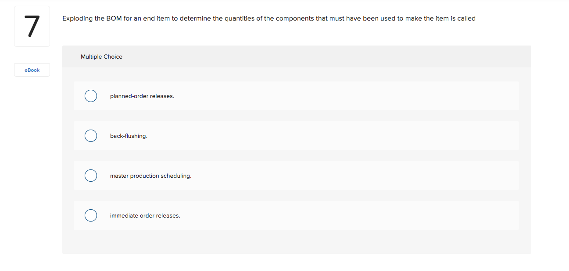Image resolution: width=569 pixels, height=271 pixels.
Task: Select the master production scheduling radio button
Action: coord(90,176)
